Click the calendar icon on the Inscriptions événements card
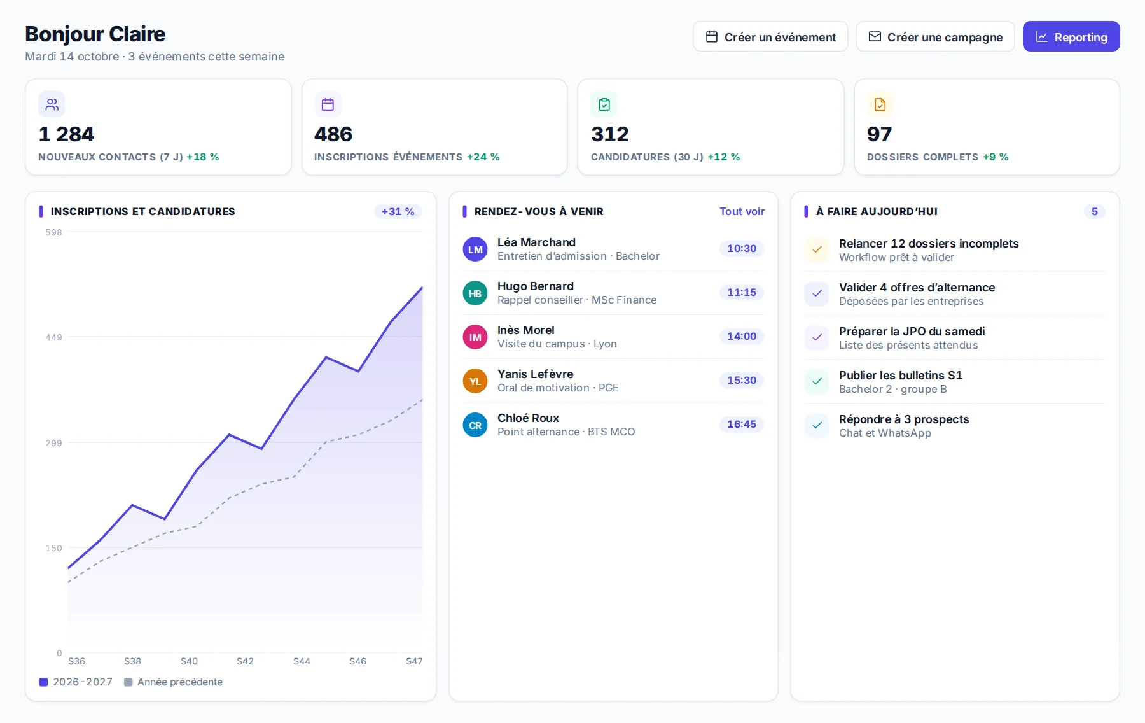The width and height of the screenshot is (1145, 723). (x=328, y=104)
